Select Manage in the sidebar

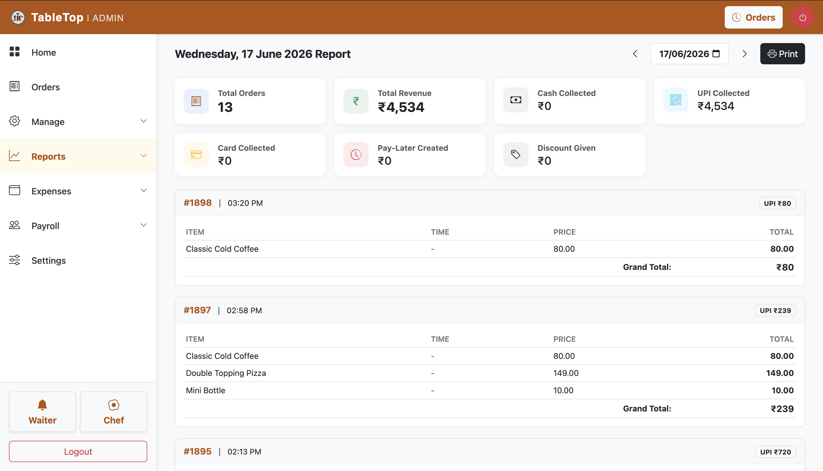(x=78, y=121)
